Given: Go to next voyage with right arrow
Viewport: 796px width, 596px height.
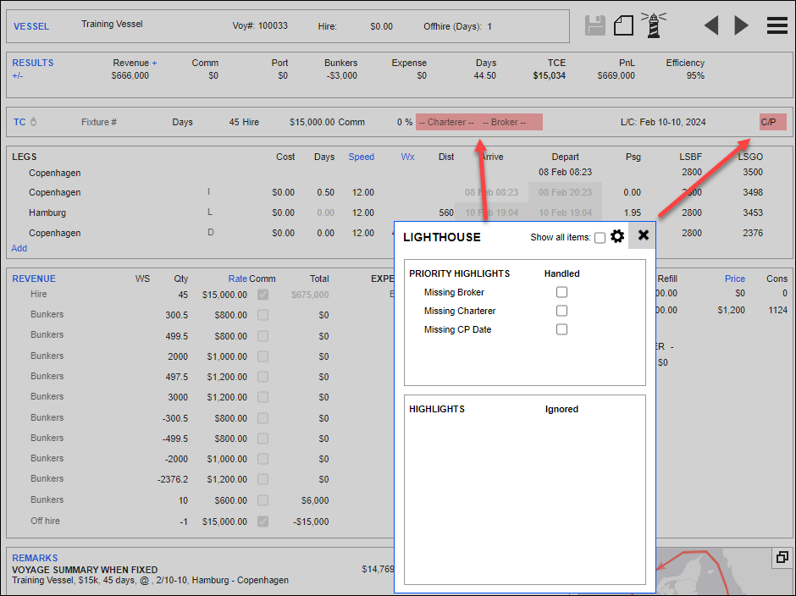Looking at the screenshot, I should [x=742, y=25].
